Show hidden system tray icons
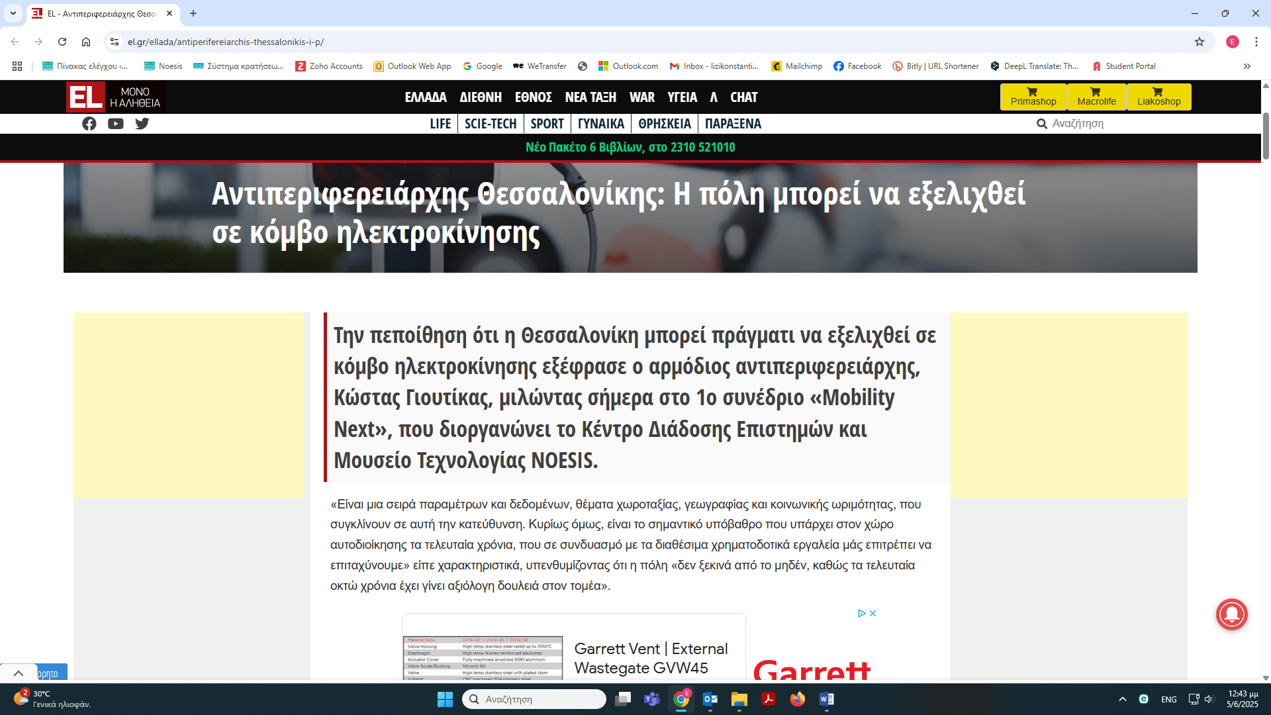Image resolution: width=1271 pixels, height=715 pixels. (x=1122, y=699)
